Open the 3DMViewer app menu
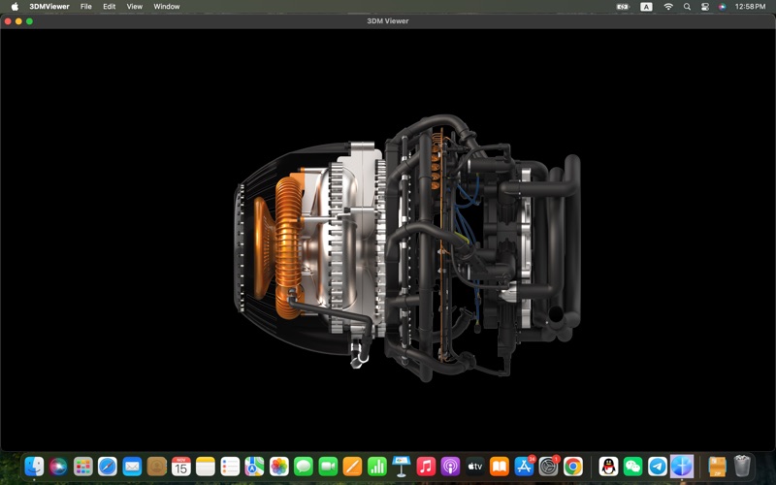 (48, 6)
